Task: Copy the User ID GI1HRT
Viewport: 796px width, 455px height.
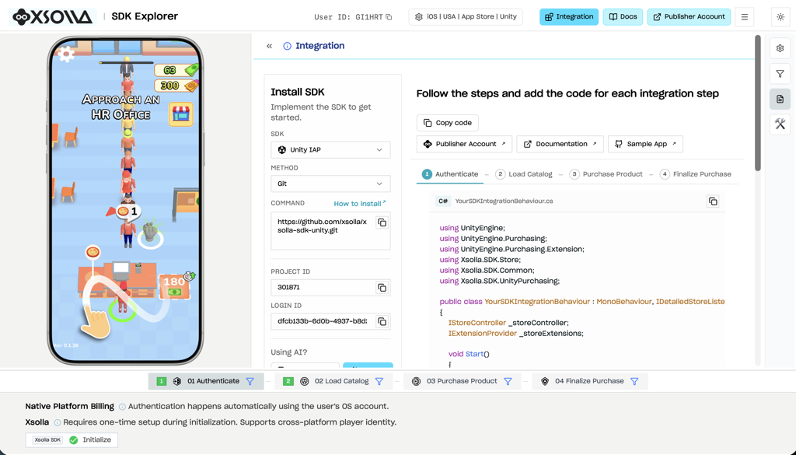Action: tap(389, 17)
